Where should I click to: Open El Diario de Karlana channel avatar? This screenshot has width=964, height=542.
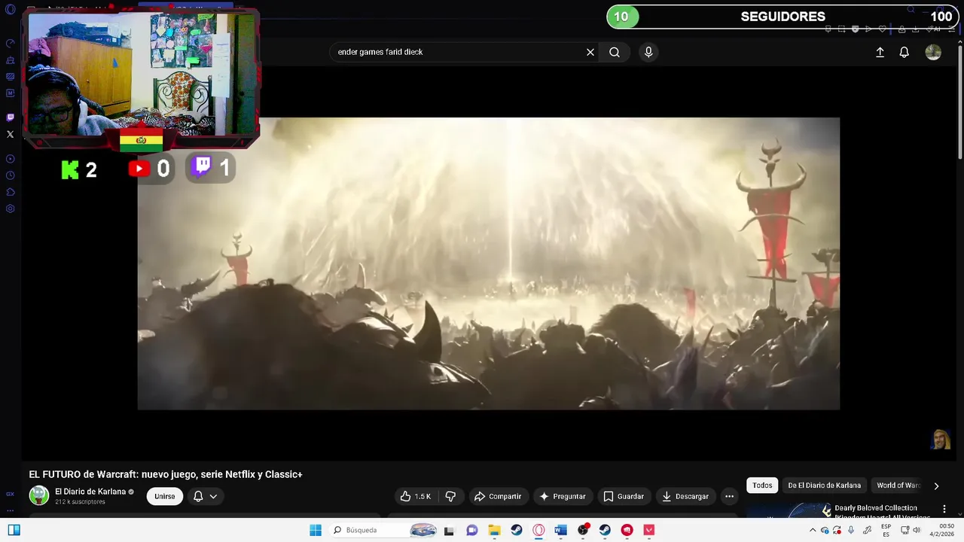tap(39, 495)
